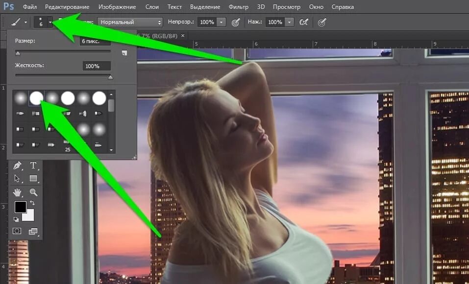The width and height of the screenshot is (469, 284).
Task: Open the flow slider dropdown arrow
Action: coord(289,22)
